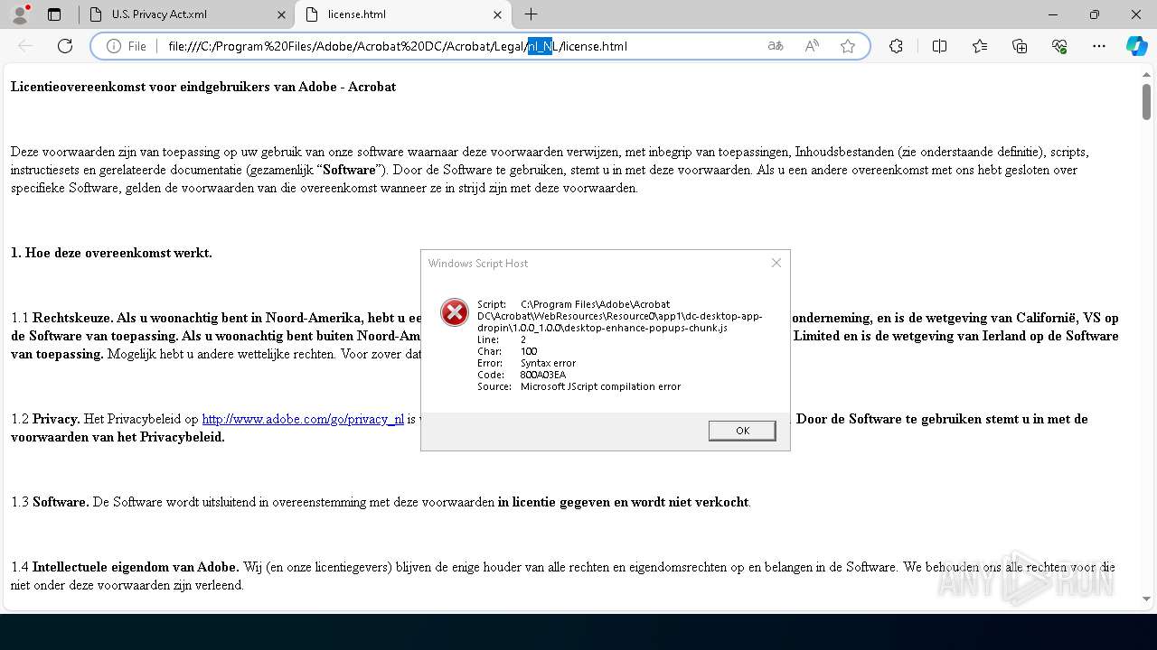The width and height of the screenshot is (1157, 650).
Task: Click the '1. Hoe deze overeenkomst werkt.' heading
Action: tap(111, 253)
